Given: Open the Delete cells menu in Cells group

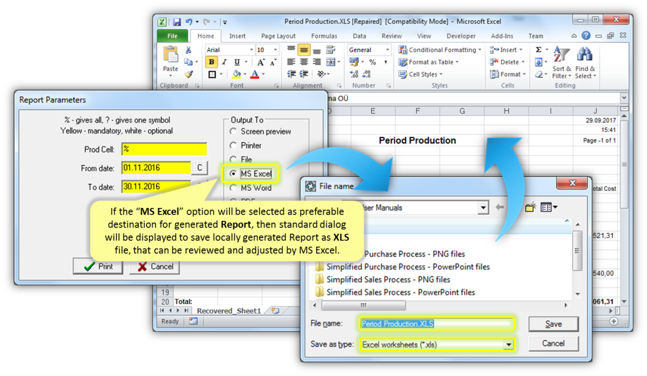Looking at the screenshot, I should pos(507,62).
